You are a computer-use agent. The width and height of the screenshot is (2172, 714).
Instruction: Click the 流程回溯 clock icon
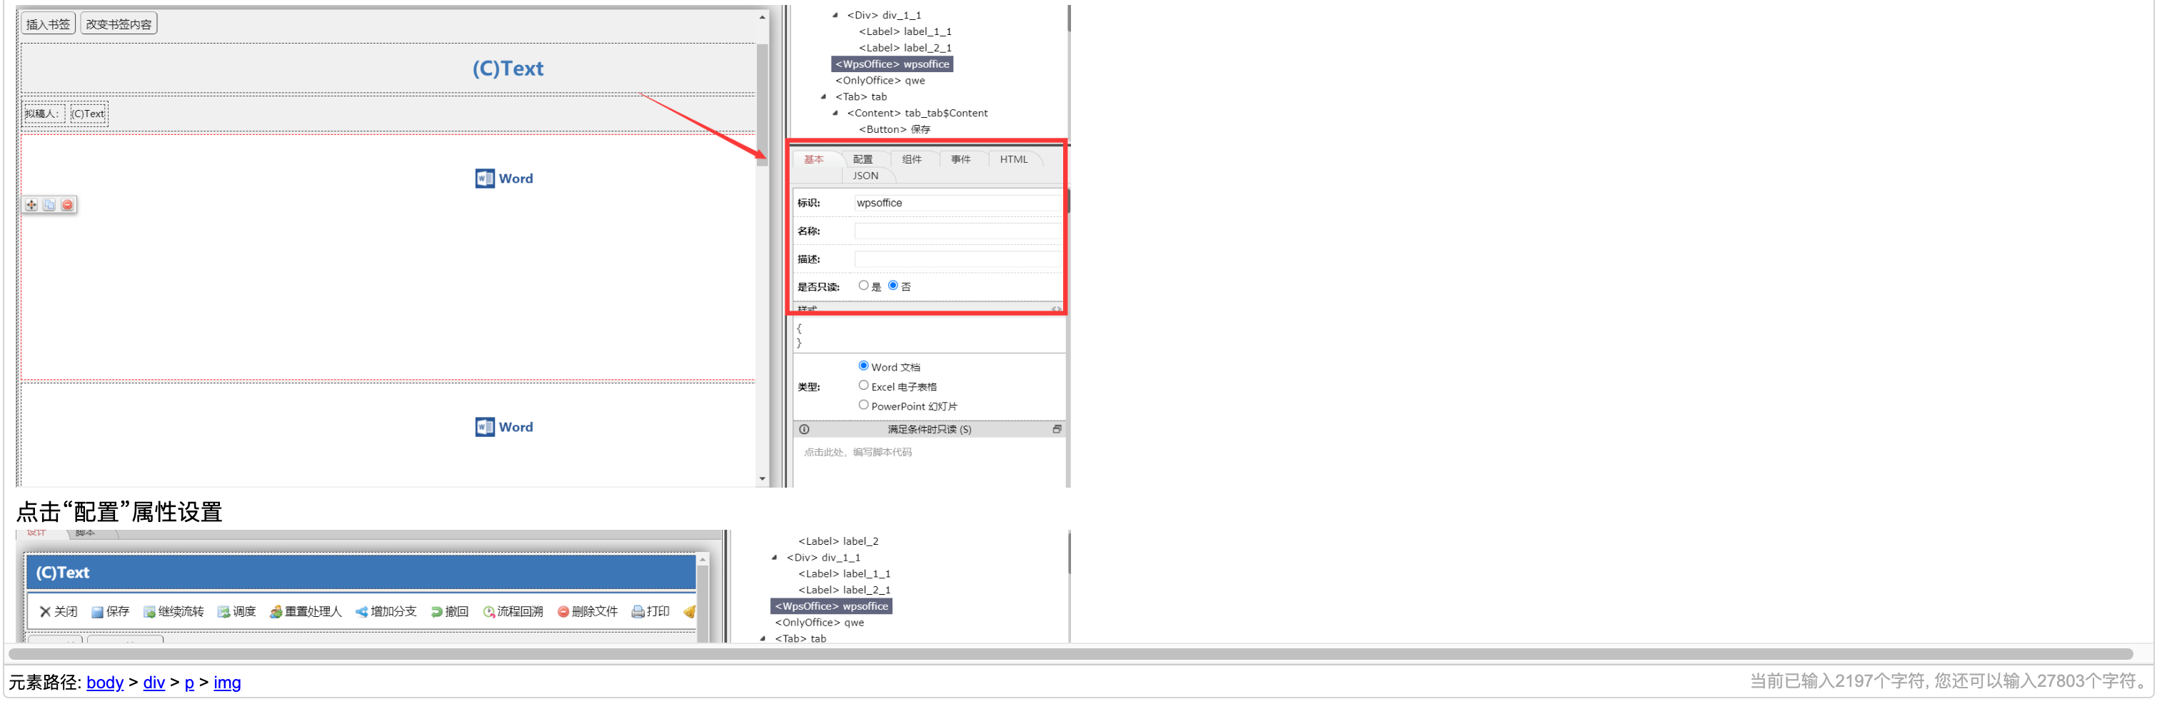(488, 612)
